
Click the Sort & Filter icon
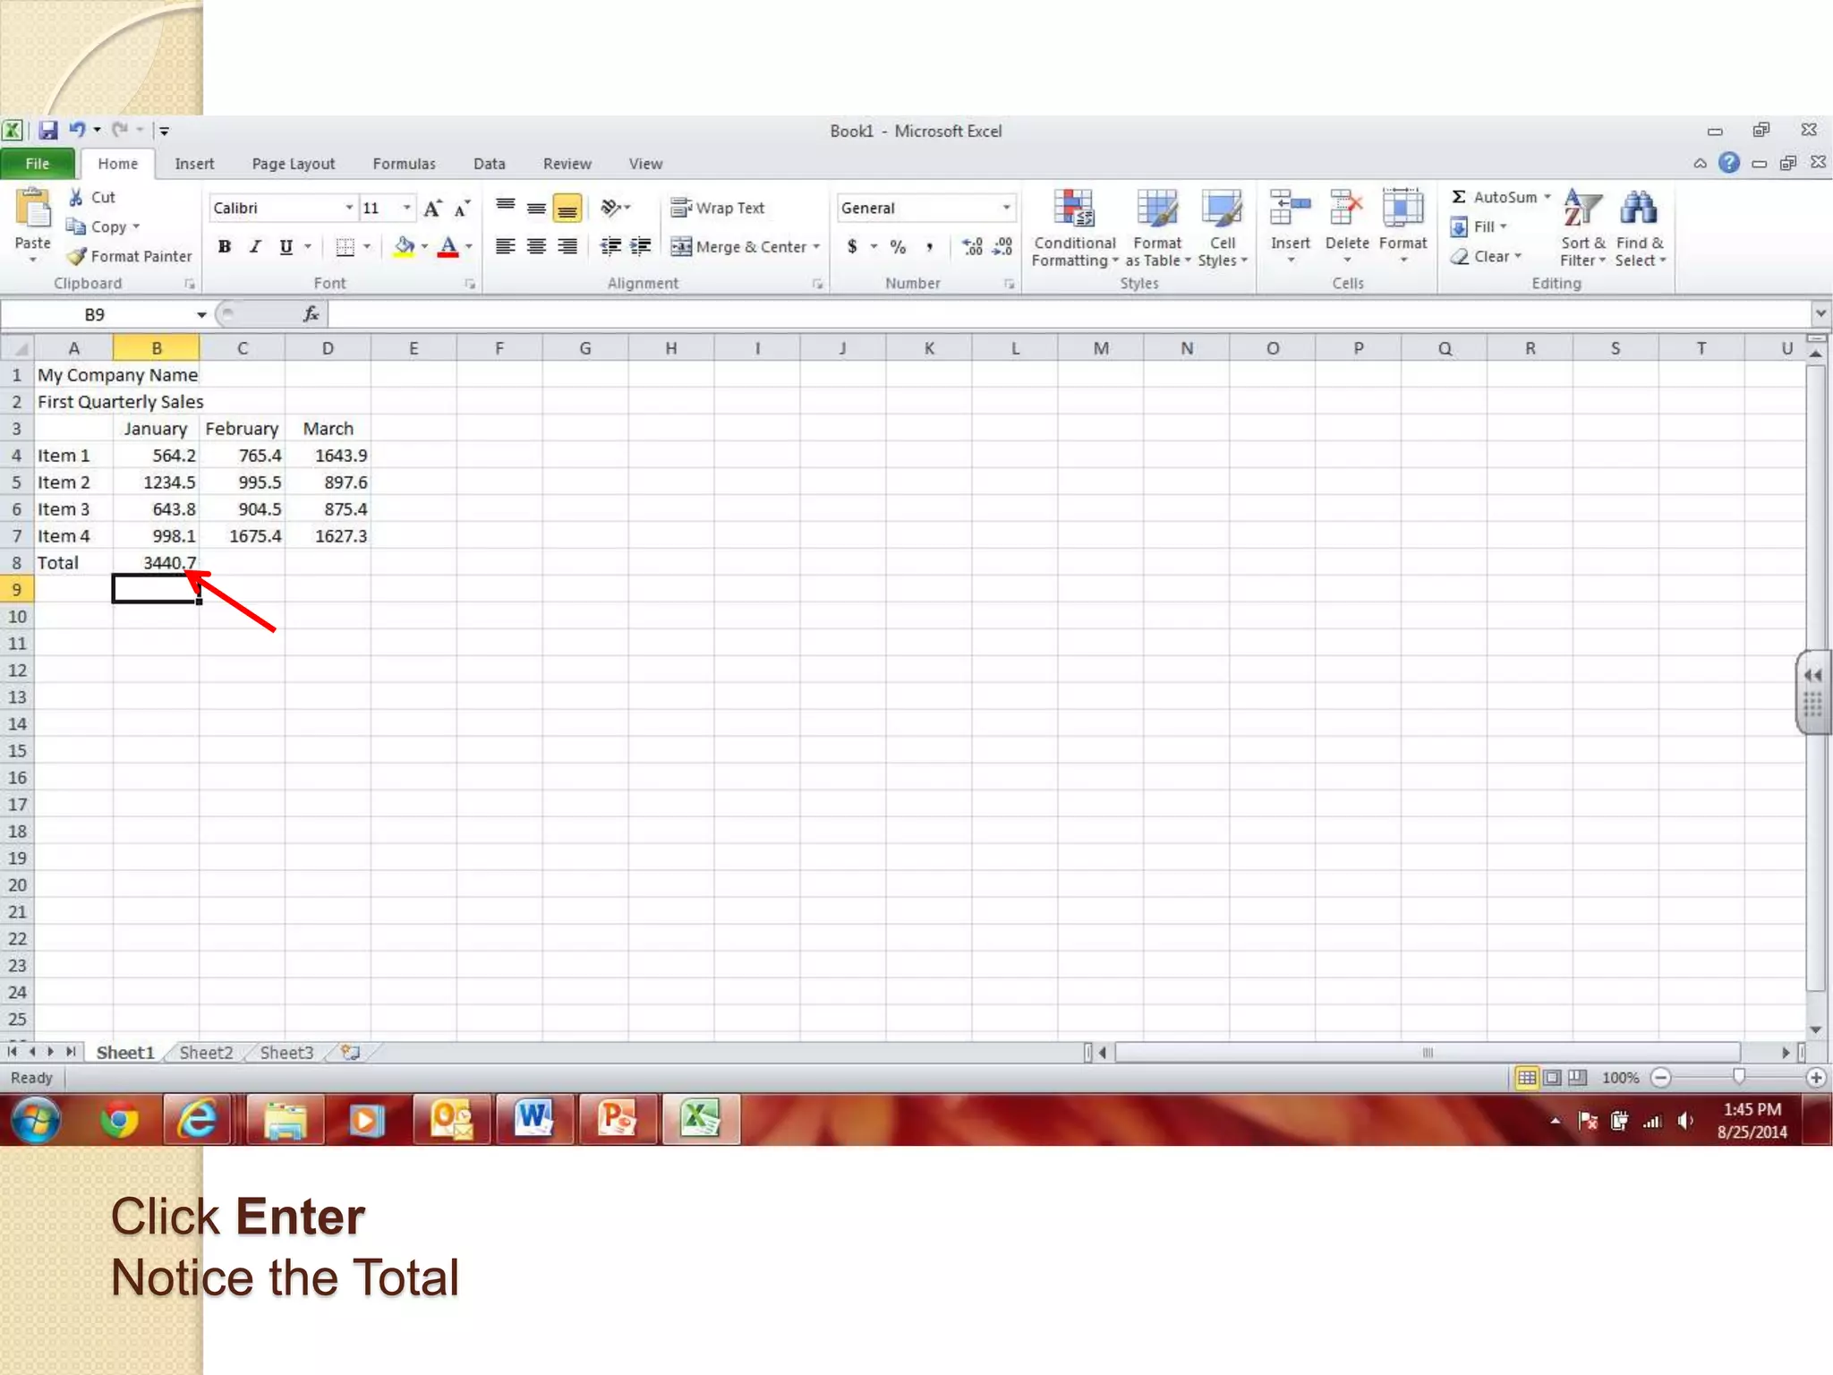[1581, 209]
